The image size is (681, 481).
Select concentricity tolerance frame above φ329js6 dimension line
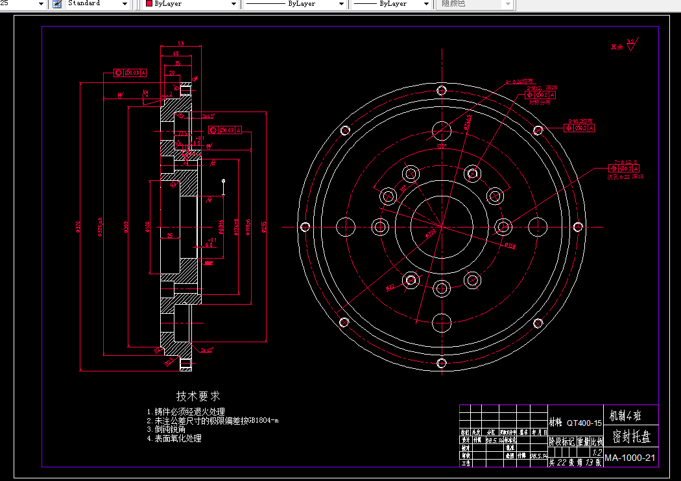click(x=130, y=73)
